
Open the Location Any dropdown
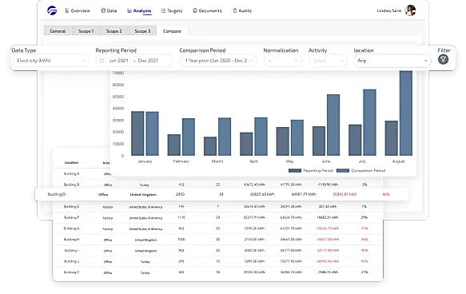click(392, 61)
